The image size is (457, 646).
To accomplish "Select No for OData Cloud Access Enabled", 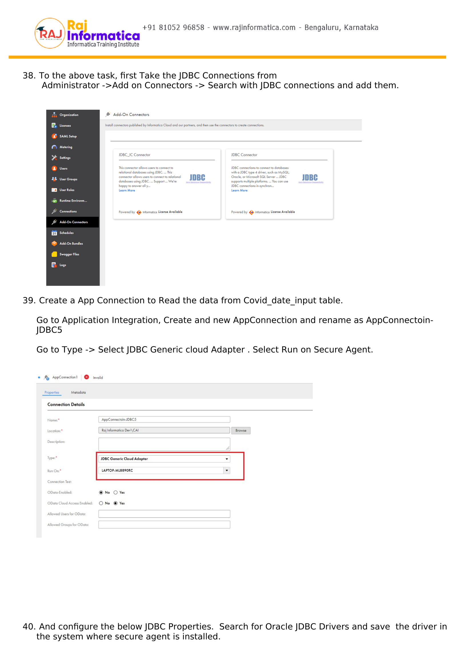I will 101,503.
